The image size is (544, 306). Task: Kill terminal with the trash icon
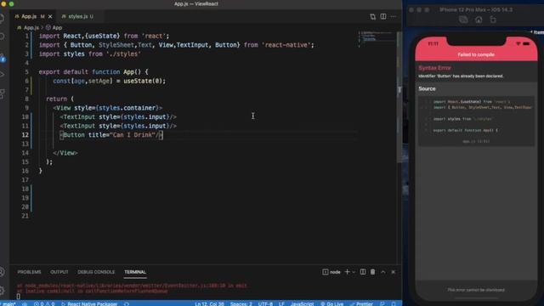(372, 272)
